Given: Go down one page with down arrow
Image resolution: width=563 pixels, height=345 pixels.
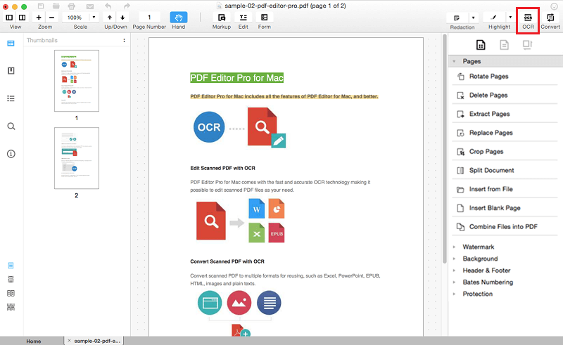Looking at the screenshot, I should point(122,17).
